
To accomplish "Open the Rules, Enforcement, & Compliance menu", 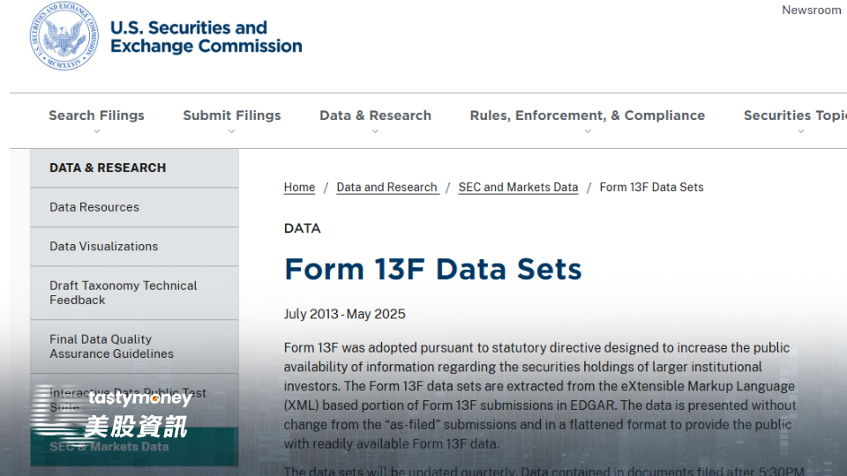I will tap(588, 115).
